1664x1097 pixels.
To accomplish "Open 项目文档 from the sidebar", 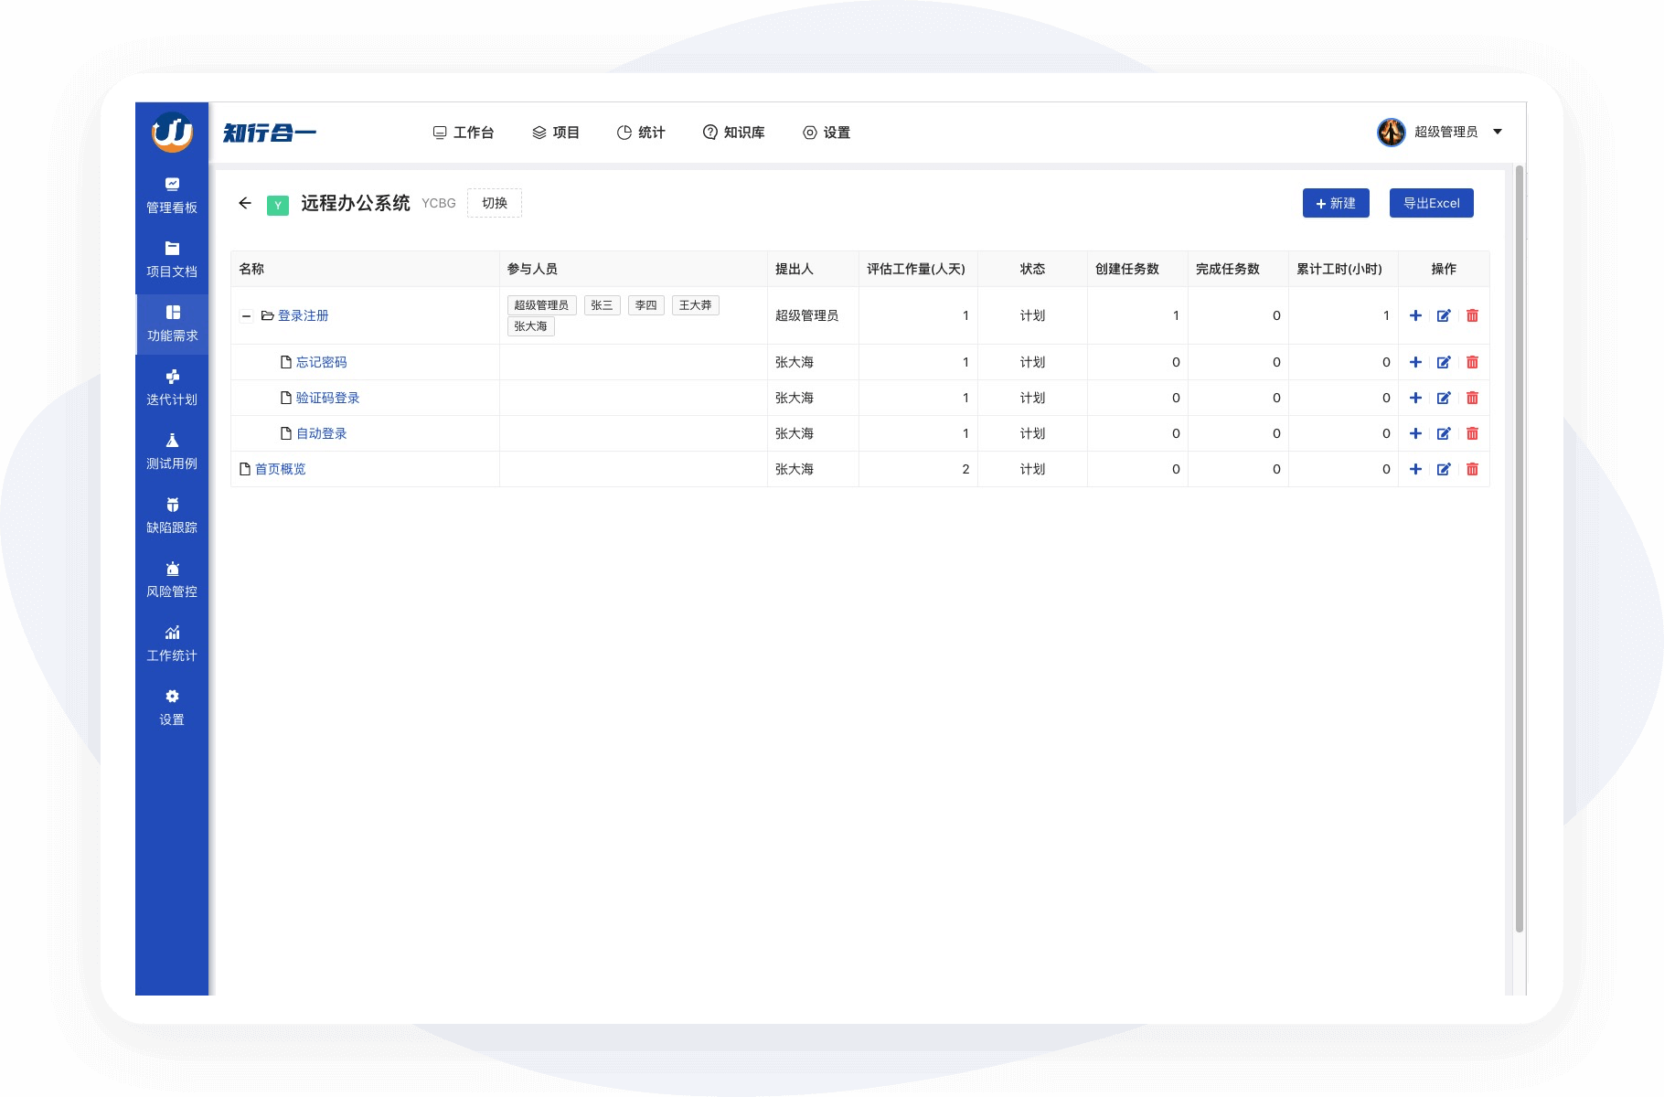I will point(172,260).
